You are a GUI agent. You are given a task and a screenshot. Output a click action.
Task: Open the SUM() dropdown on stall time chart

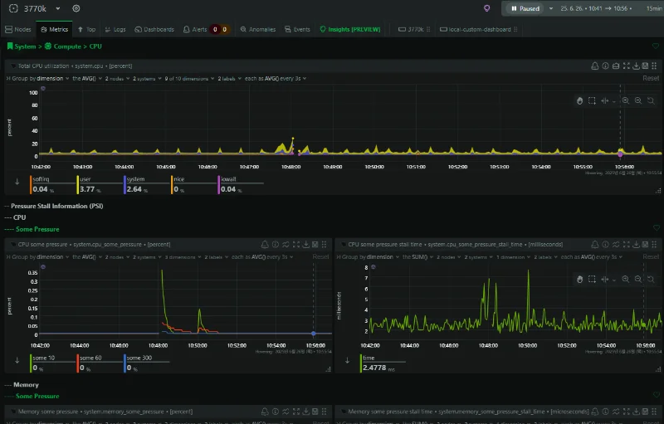pos(417,257)
